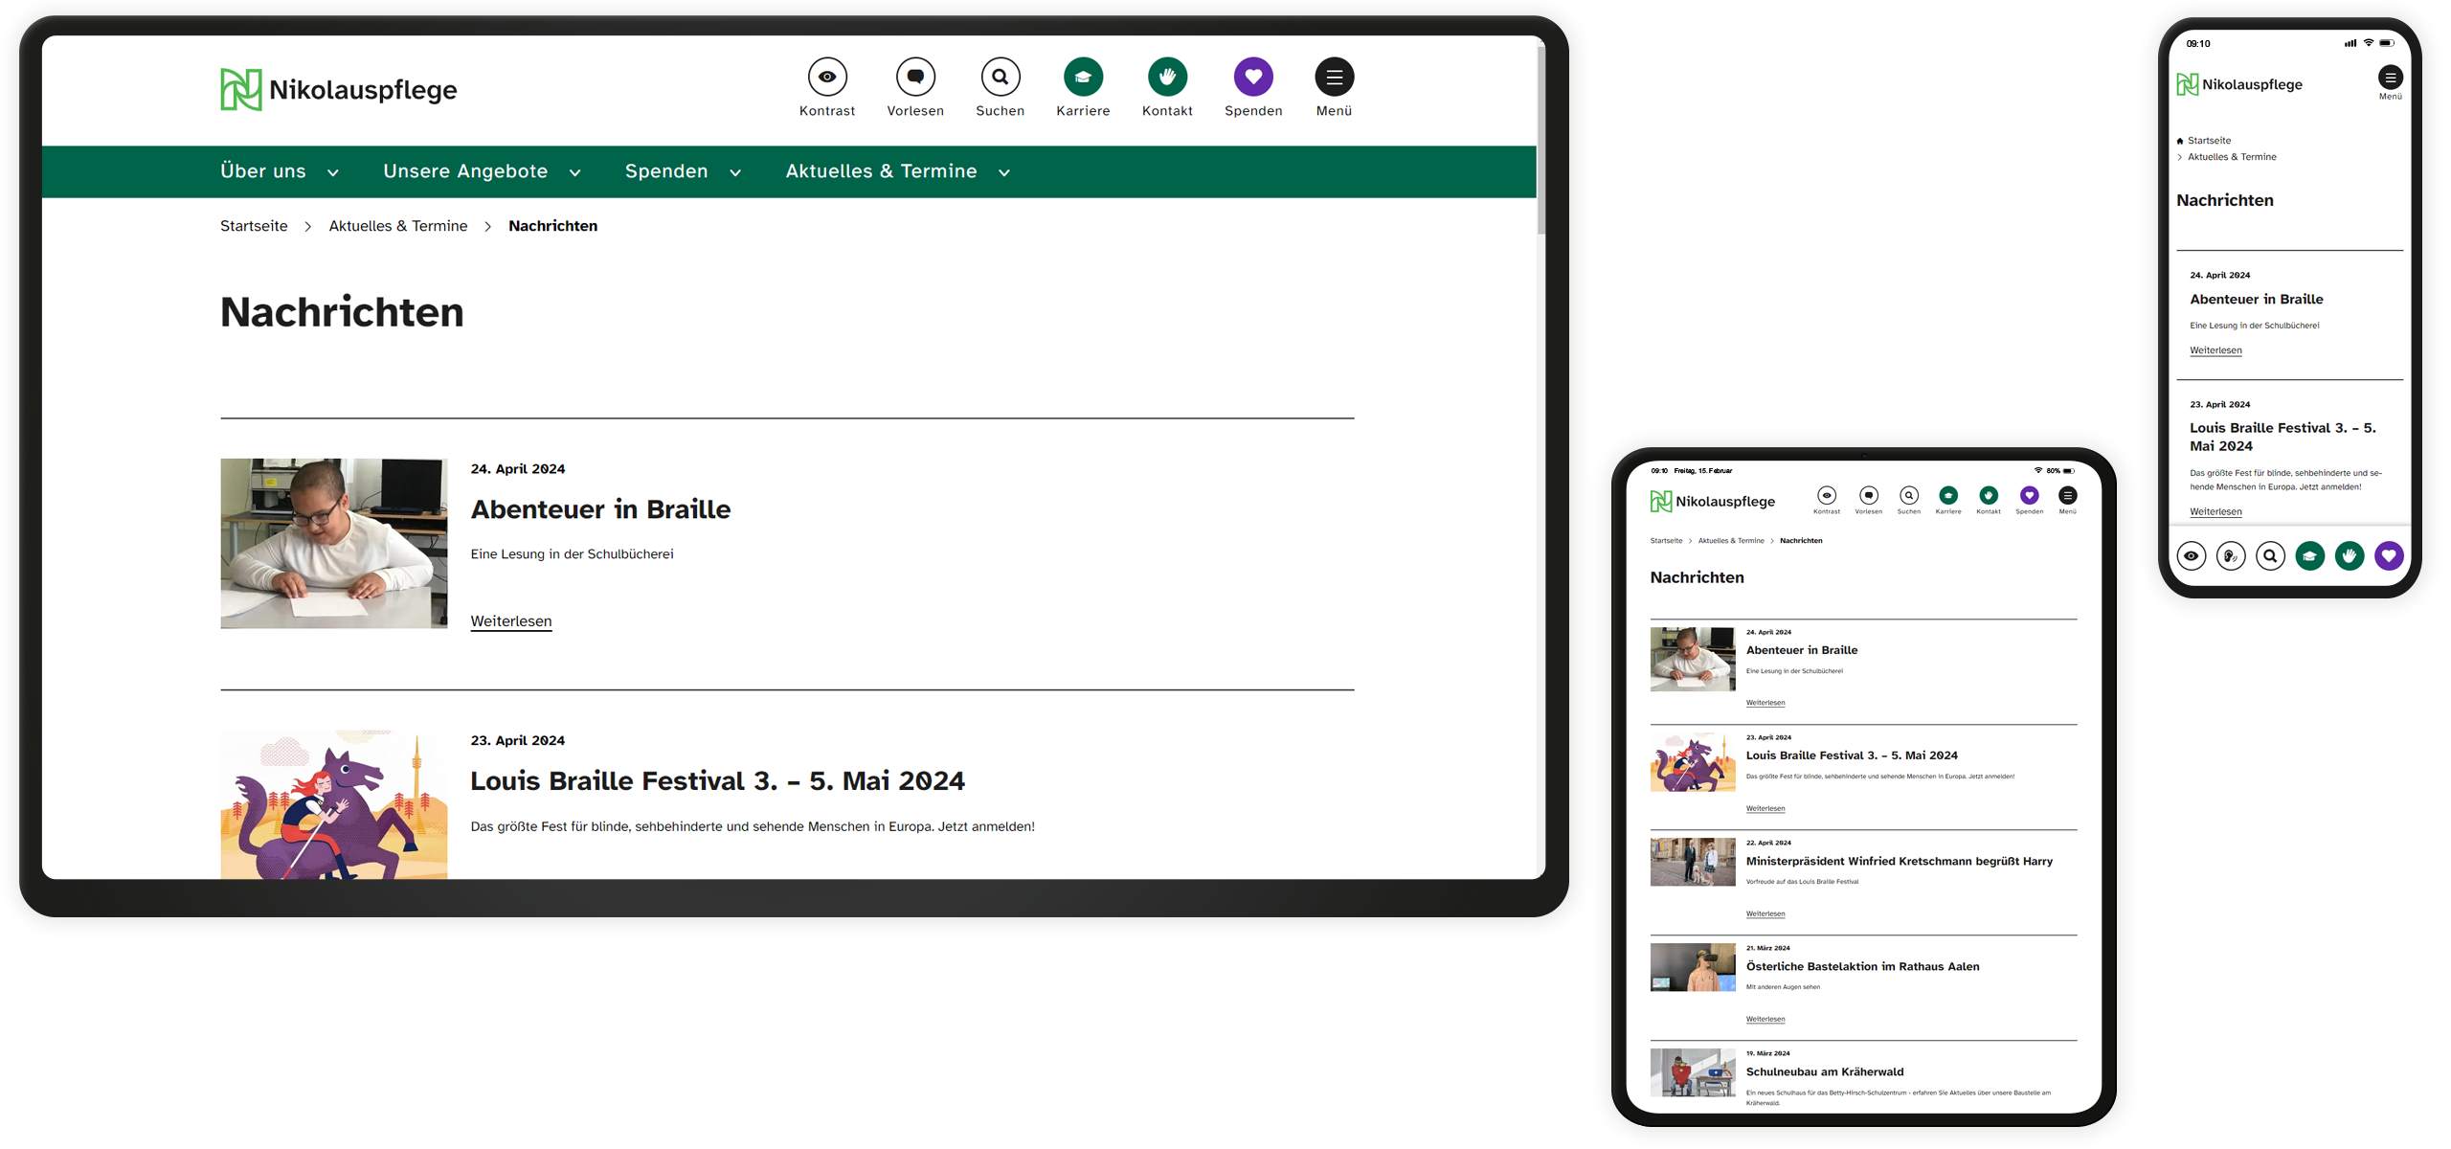Click the Louis Braille Festival horse illustration
The image size is (2451, 1149).
(333, 809)
